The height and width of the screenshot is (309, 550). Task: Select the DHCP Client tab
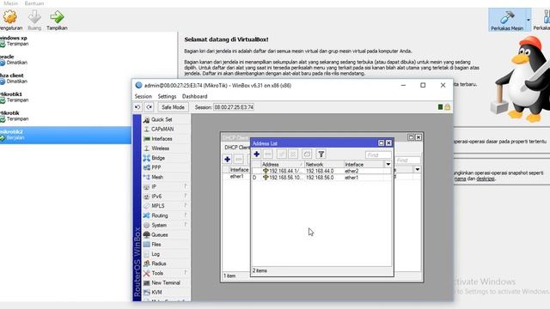pos(237,148)
